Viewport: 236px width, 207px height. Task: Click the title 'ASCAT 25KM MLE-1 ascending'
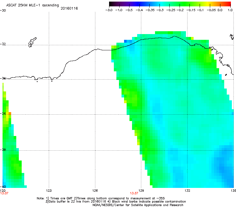[x=33, y=5]
